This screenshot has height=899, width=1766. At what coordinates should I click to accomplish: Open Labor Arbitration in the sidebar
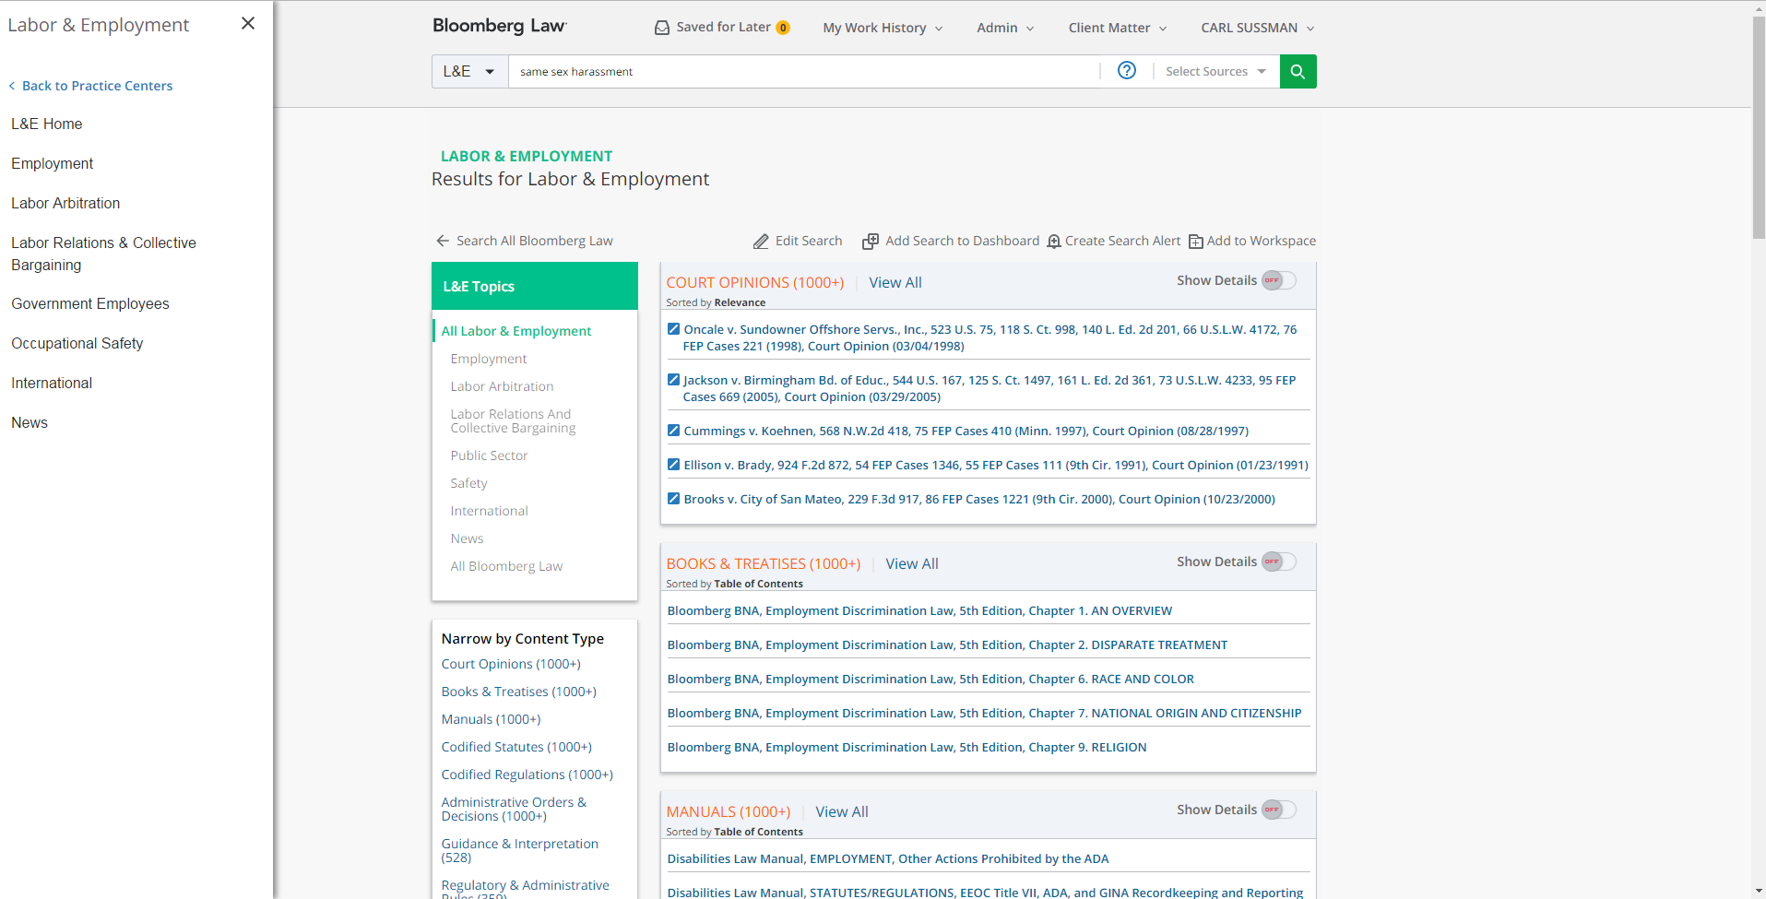pos(65,203)
